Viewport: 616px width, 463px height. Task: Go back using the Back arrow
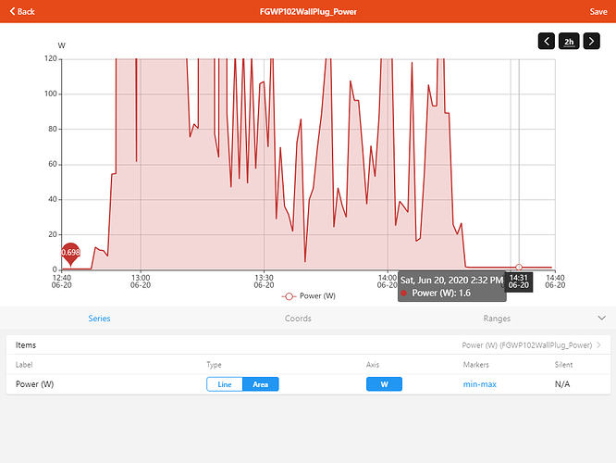[x=22, y=11]
